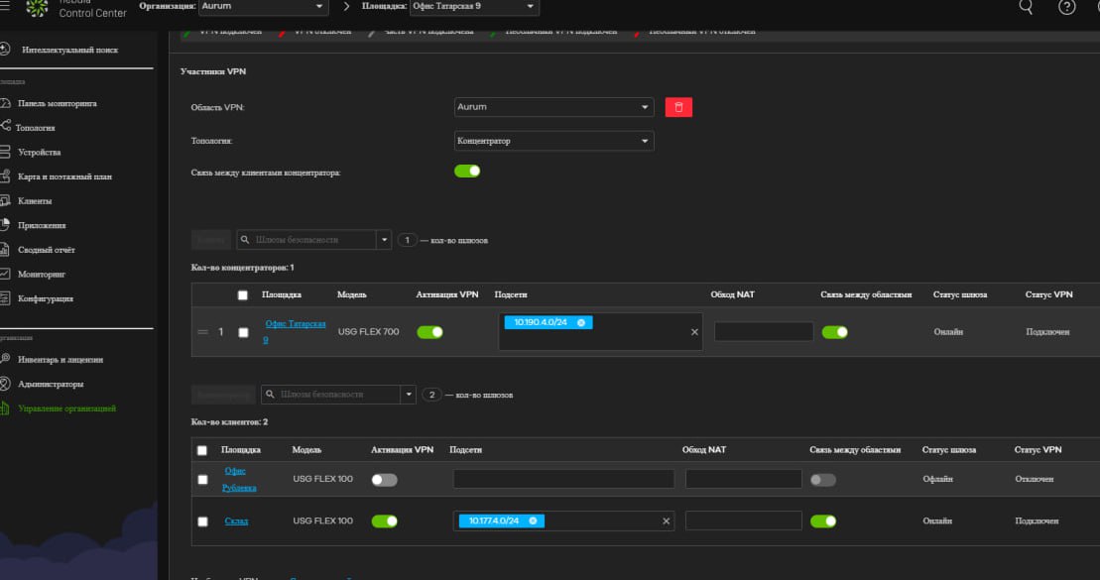Check the select-all box in concentrators table
Viewport: 1100px width, 580px height.
pos(243,295)
